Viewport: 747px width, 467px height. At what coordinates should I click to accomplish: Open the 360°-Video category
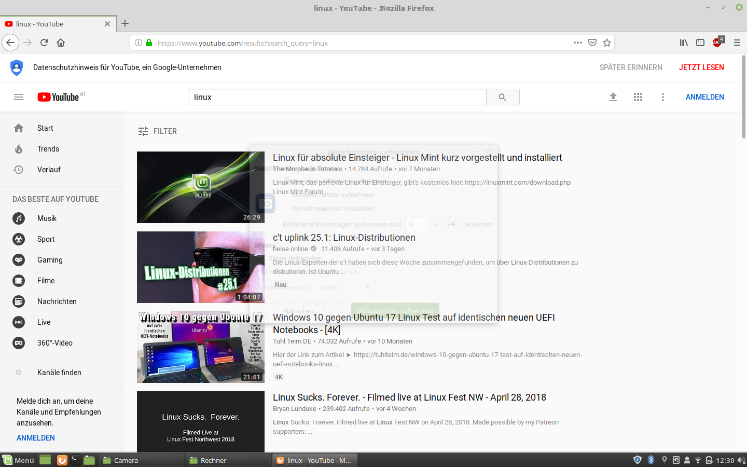(x=62, y=343)
